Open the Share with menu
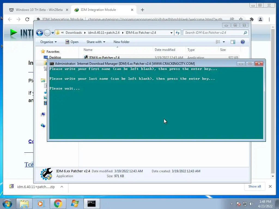Screen dimensions: 279x209 [x=96, y=42]
